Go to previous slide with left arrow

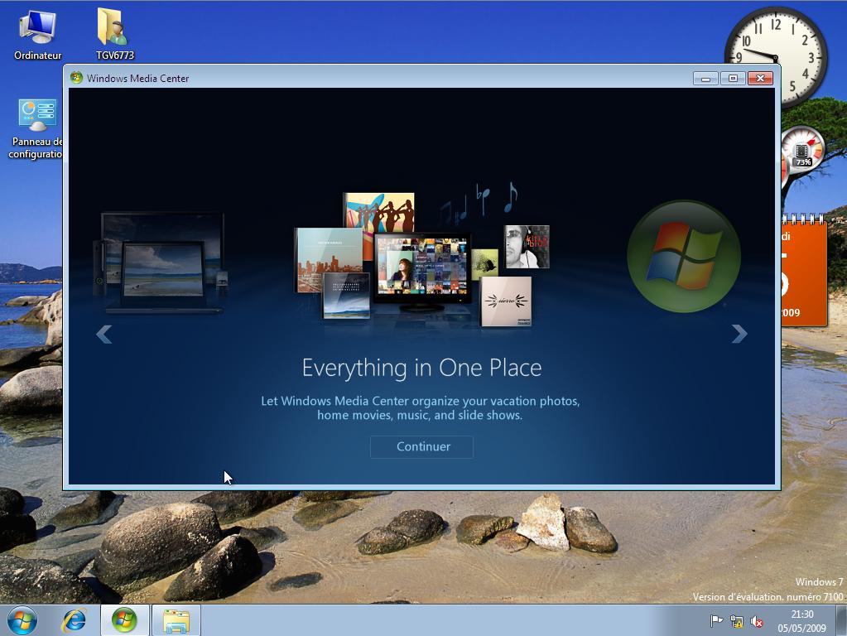click(x=104, y=334)
